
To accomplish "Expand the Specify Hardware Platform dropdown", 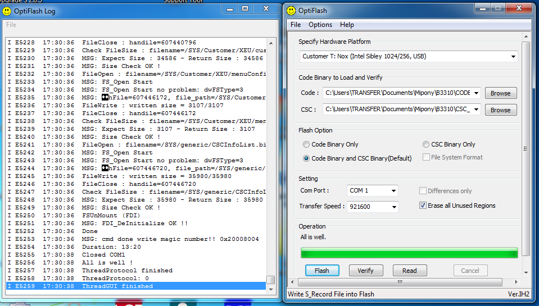I will pyautogui.click(x=513, y=57).
